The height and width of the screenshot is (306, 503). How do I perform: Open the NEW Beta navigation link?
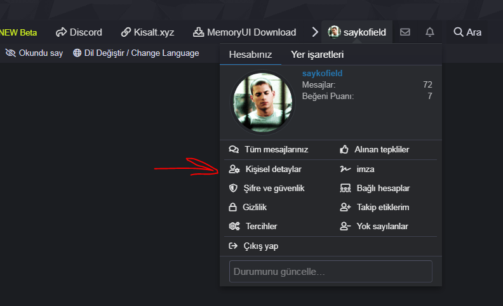click(18, 32)
